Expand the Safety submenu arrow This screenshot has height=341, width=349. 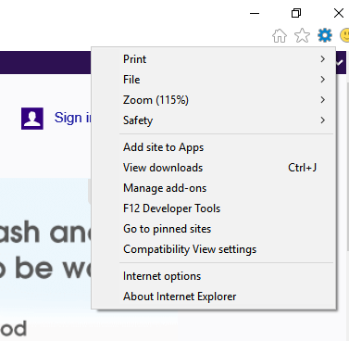tap(322, 120)
